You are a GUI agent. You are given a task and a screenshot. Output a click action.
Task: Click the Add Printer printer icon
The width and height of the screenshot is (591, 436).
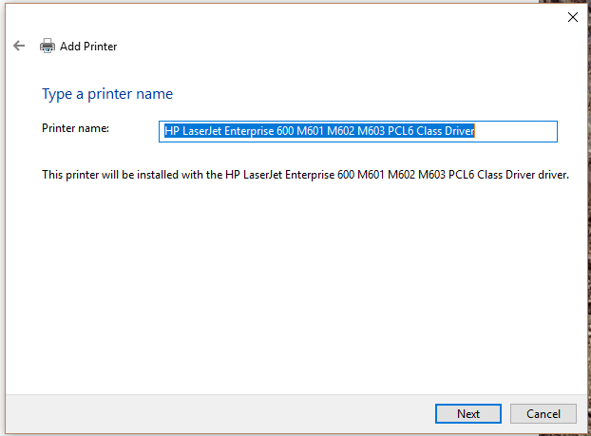coord(48,46)
